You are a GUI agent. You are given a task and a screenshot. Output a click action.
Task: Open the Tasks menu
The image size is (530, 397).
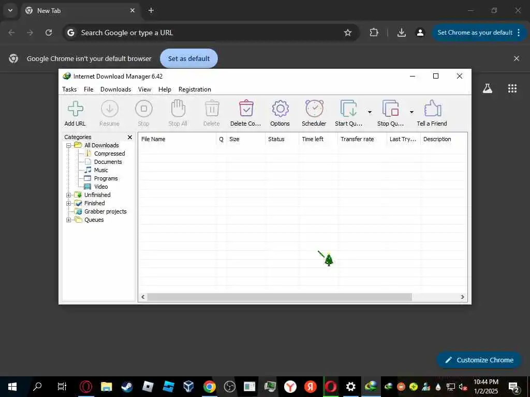pyautogui.click(x=69, y=89)
